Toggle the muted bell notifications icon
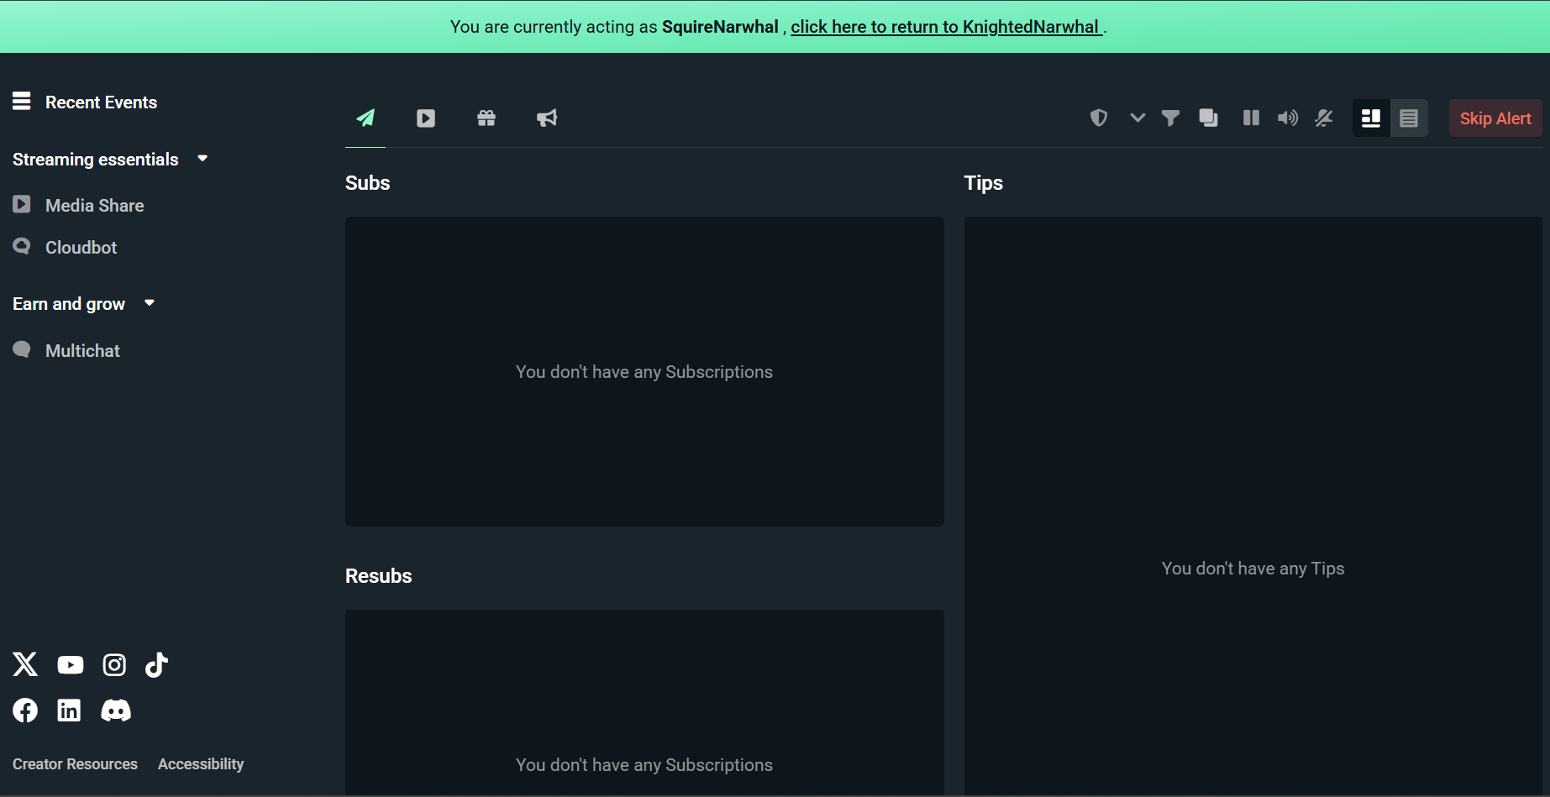The width and height of the screenshot is (1550, 797). [1324, 118]
